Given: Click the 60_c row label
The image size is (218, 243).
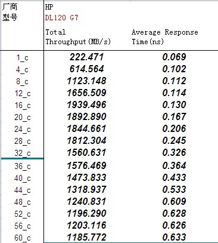Looking at the screenshot, I should tap(23, 238).
